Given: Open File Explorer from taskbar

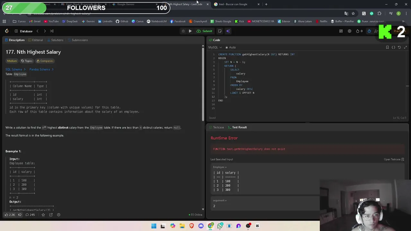Looking at the screenshot, I should (x=182, y=226).
